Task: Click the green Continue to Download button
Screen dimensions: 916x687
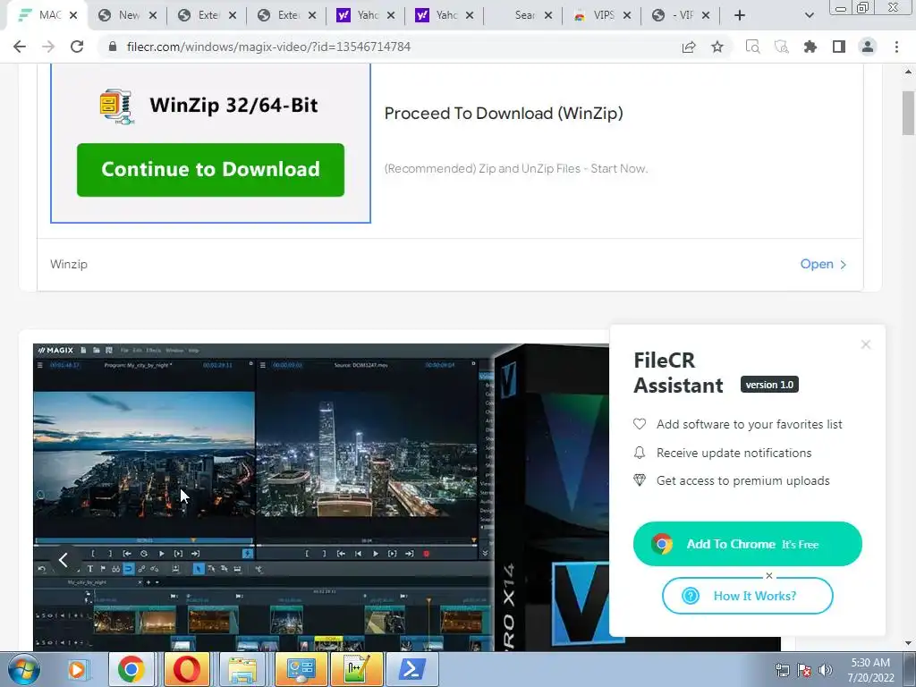Action: coord(210,169)
